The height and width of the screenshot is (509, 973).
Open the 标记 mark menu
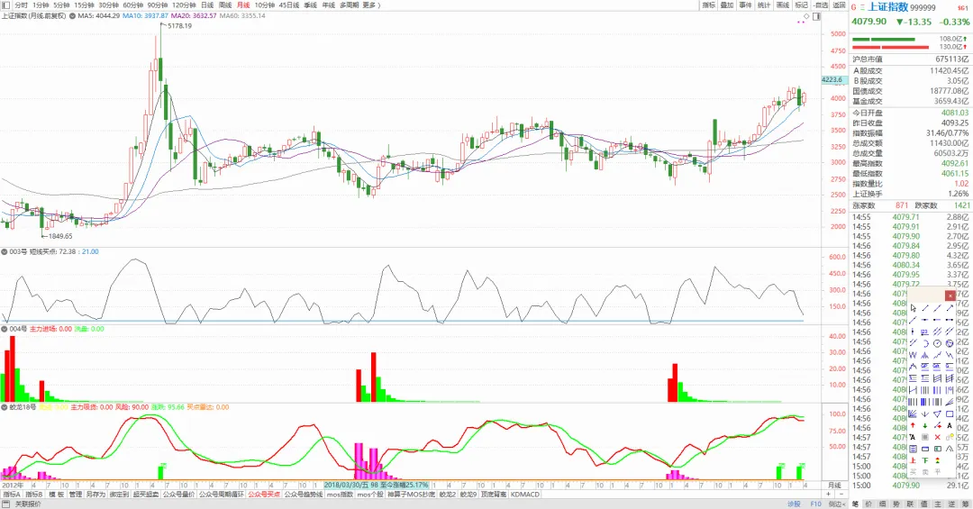coord(802,5)
